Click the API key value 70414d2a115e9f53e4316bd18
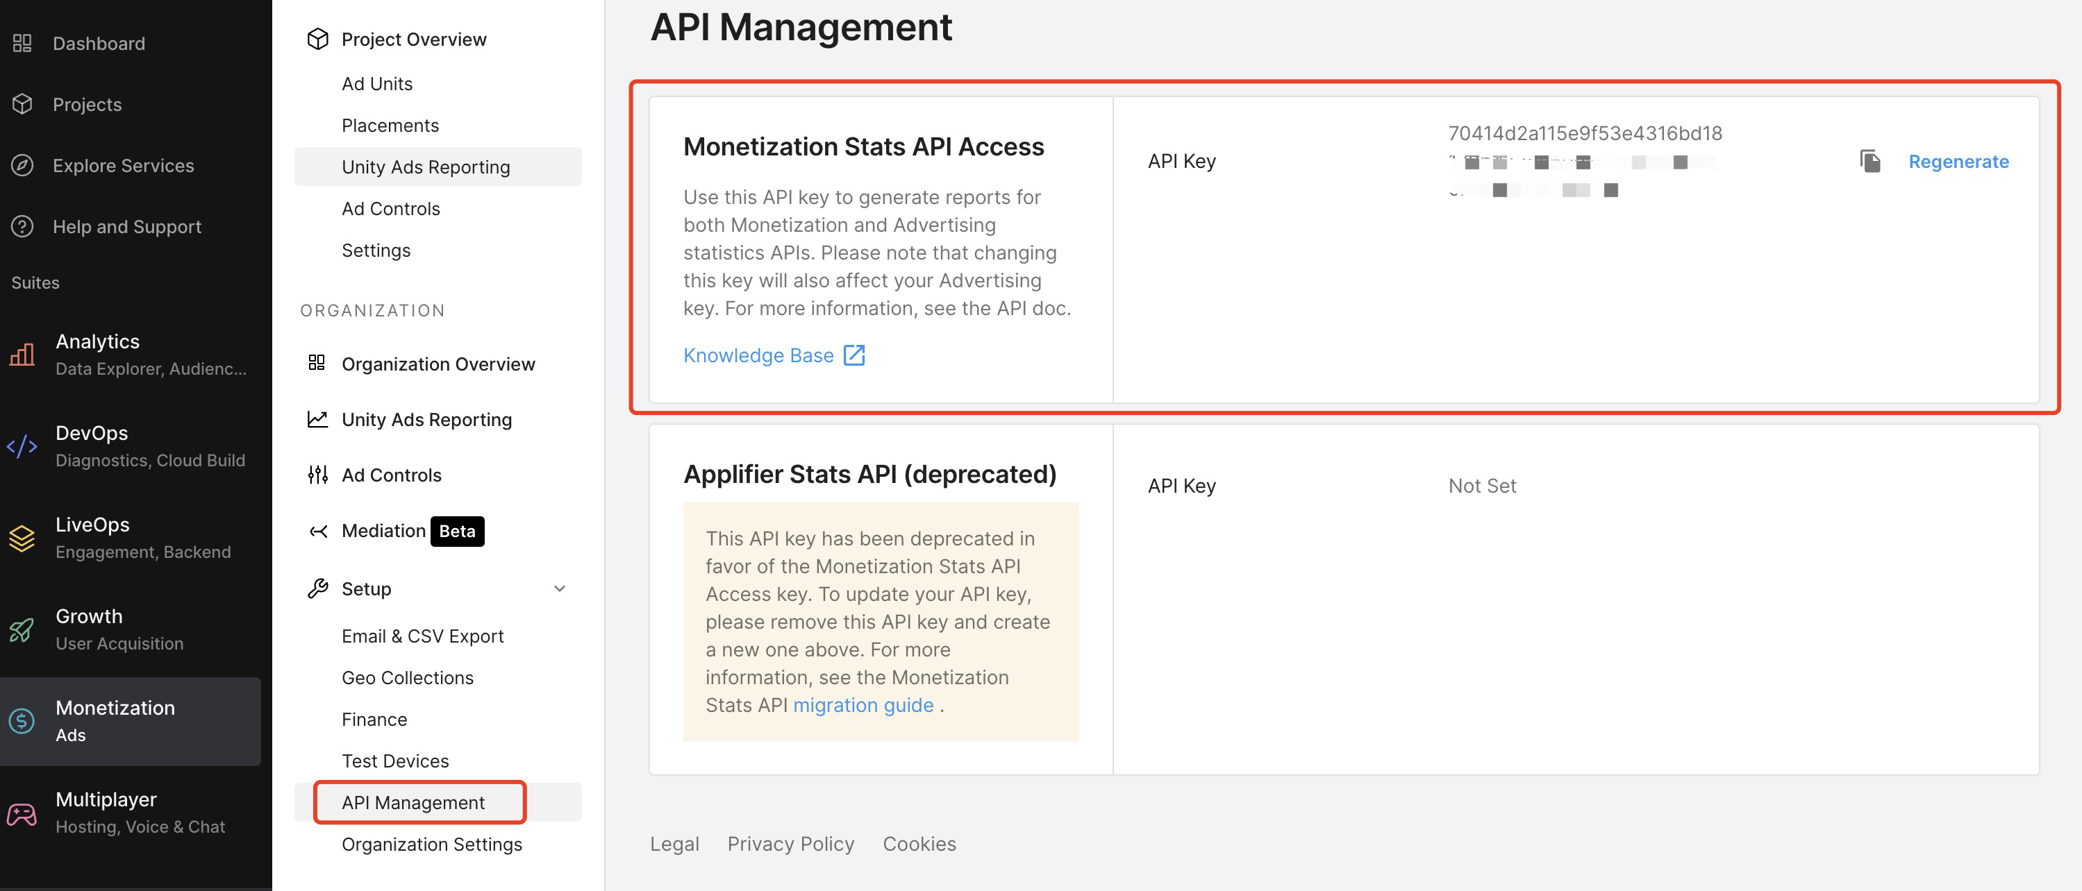Viewport: 2082px width, 891px height. [1585, 133]
